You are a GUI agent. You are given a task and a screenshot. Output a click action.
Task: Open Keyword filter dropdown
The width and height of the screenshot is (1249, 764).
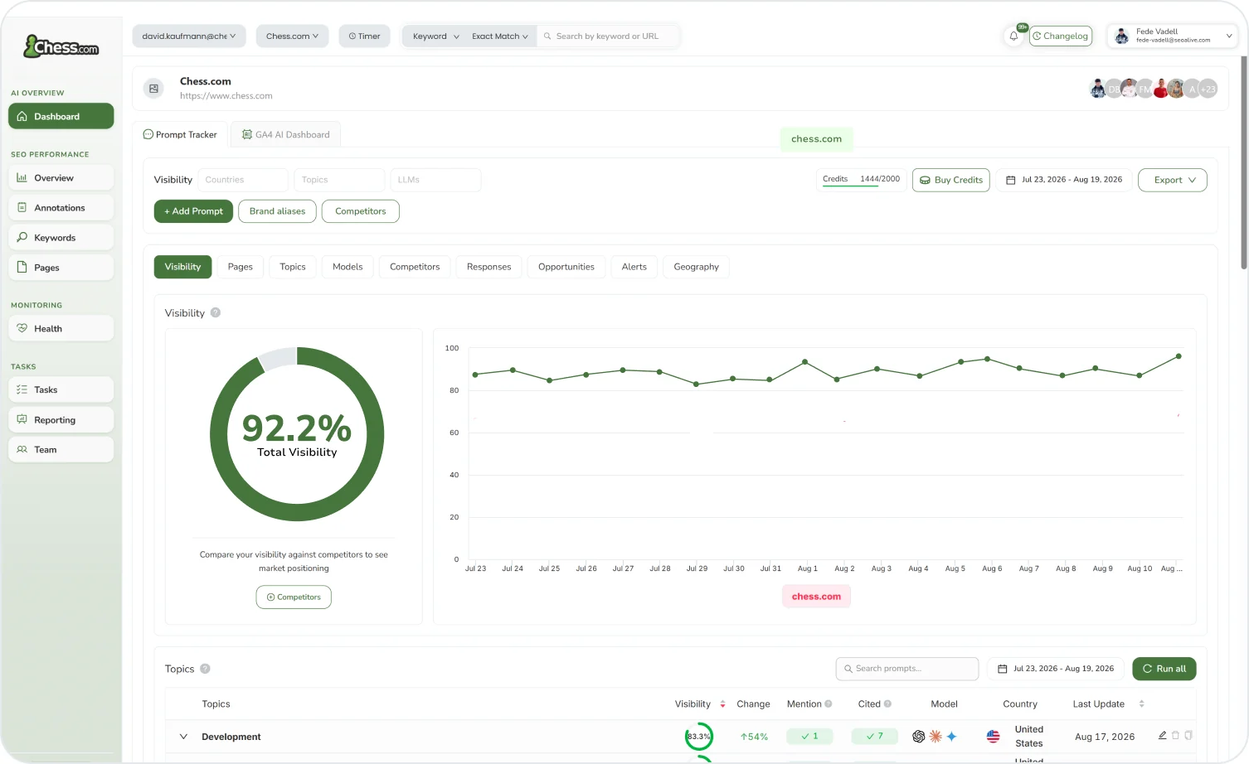pos(435,36)
